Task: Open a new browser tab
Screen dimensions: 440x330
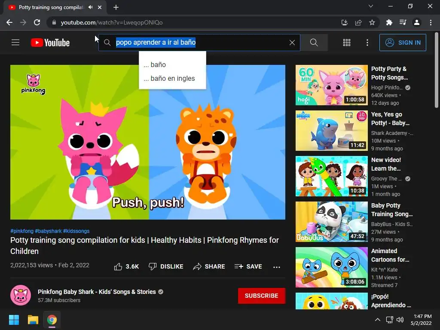Action: point(116,7)
